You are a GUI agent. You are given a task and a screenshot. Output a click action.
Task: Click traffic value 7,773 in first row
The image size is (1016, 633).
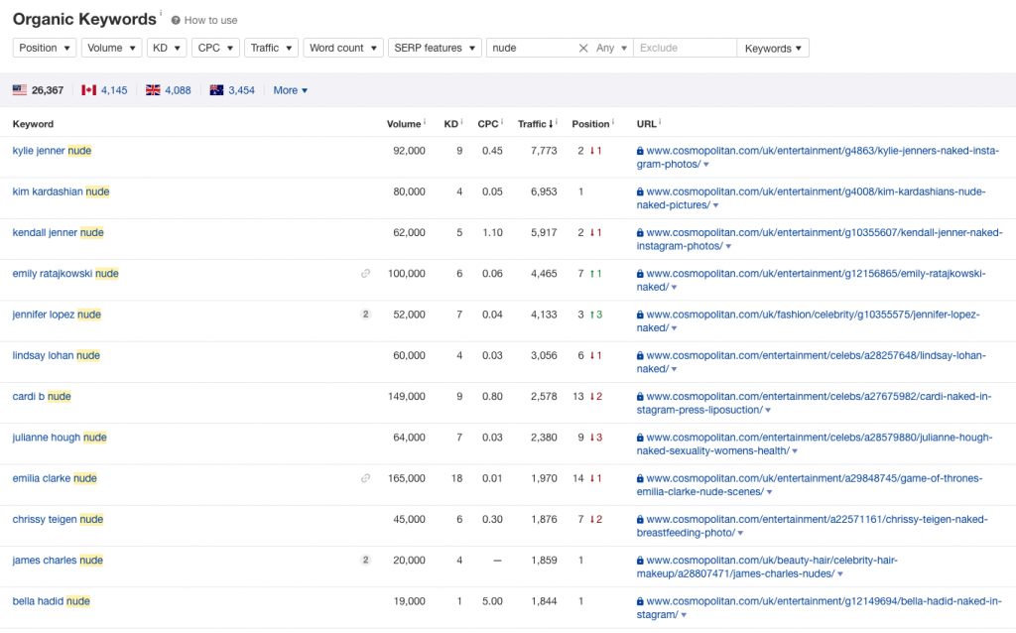(544, 151)
